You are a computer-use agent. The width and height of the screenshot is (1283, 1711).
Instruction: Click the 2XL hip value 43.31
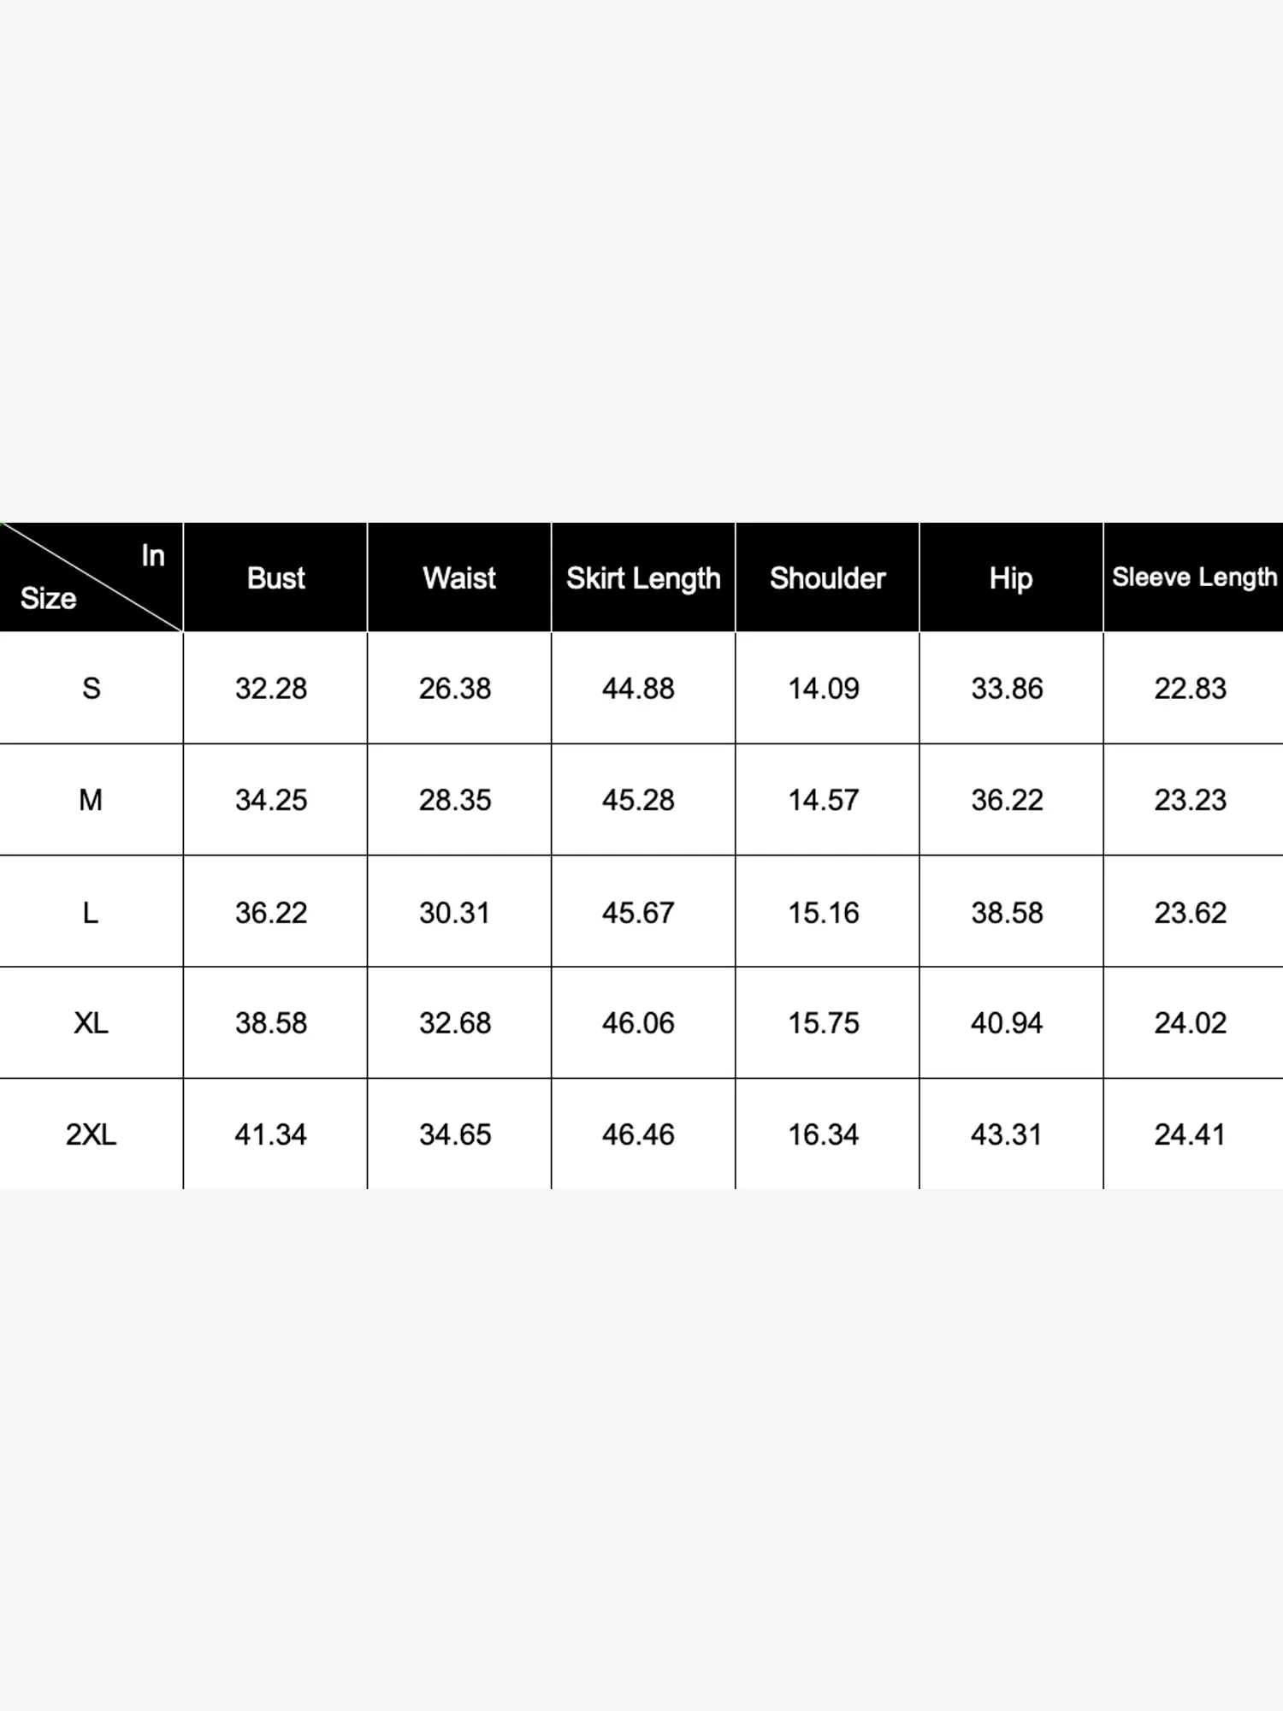(x=1007, y=1135)
